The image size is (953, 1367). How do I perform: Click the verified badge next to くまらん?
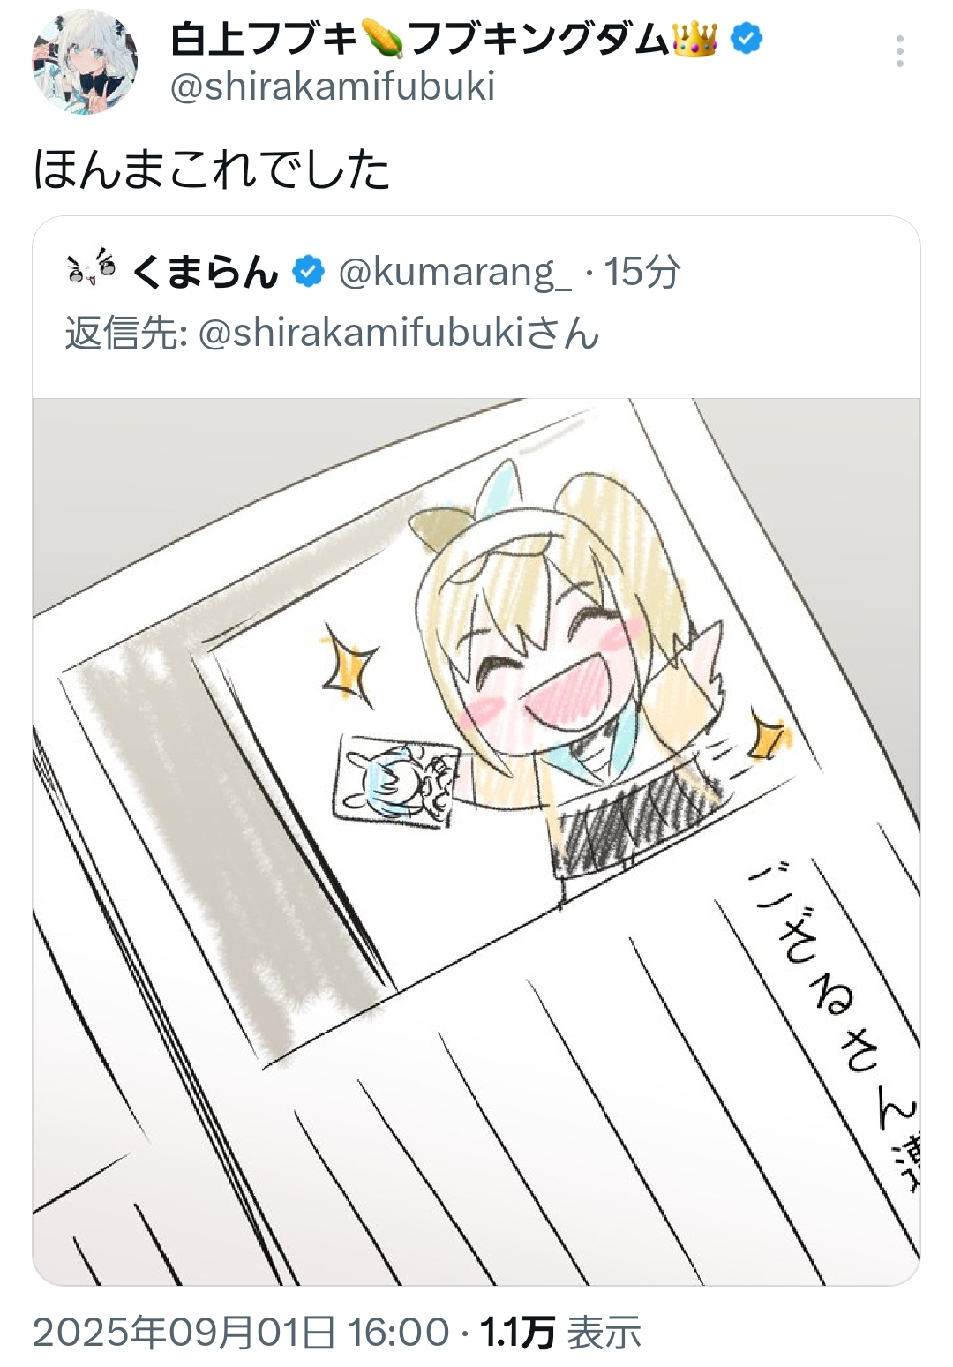pyautogui.click(x=308, y=272)
